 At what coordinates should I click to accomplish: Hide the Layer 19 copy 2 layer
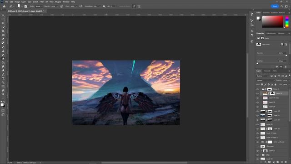click(257, 138)
